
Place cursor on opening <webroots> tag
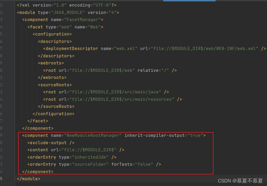[51, 63]
